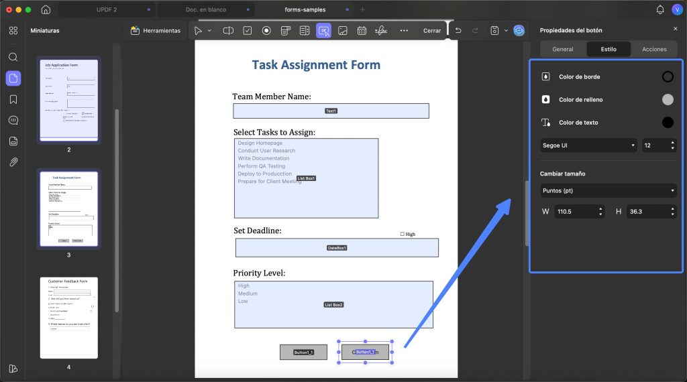Image resolution: width=687 pixels, height=382 pixels.
Task: Expand the Puntos (pt) units dropdown
Action: 608,190
